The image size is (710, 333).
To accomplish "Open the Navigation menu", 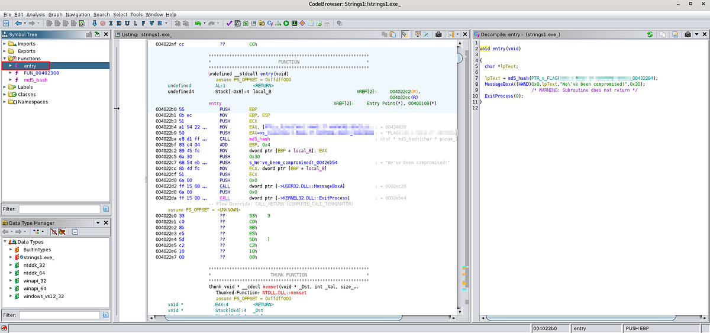I will 78,14.
